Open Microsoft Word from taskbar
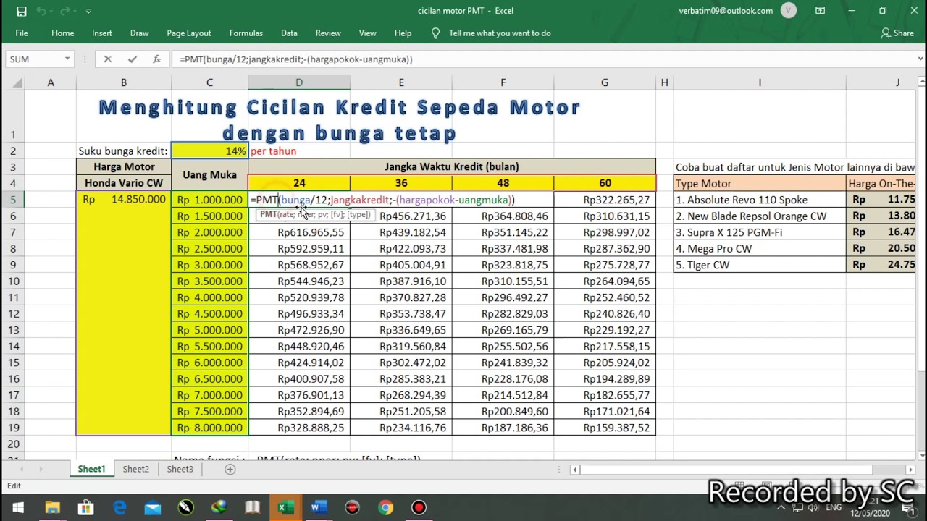The image size is (927, 521). (319, 507)
